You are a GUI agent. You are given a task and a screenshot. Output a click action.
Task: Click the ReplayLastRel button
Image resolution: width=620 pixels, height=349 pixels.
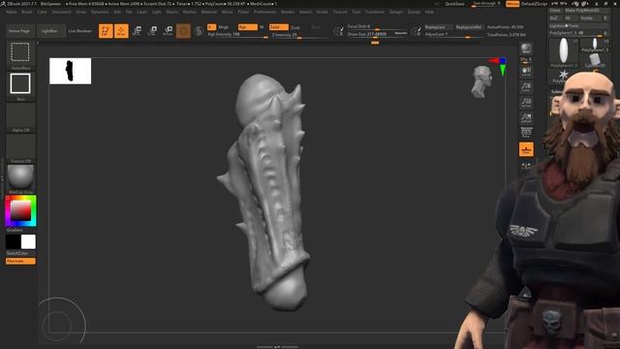[469, 27]
